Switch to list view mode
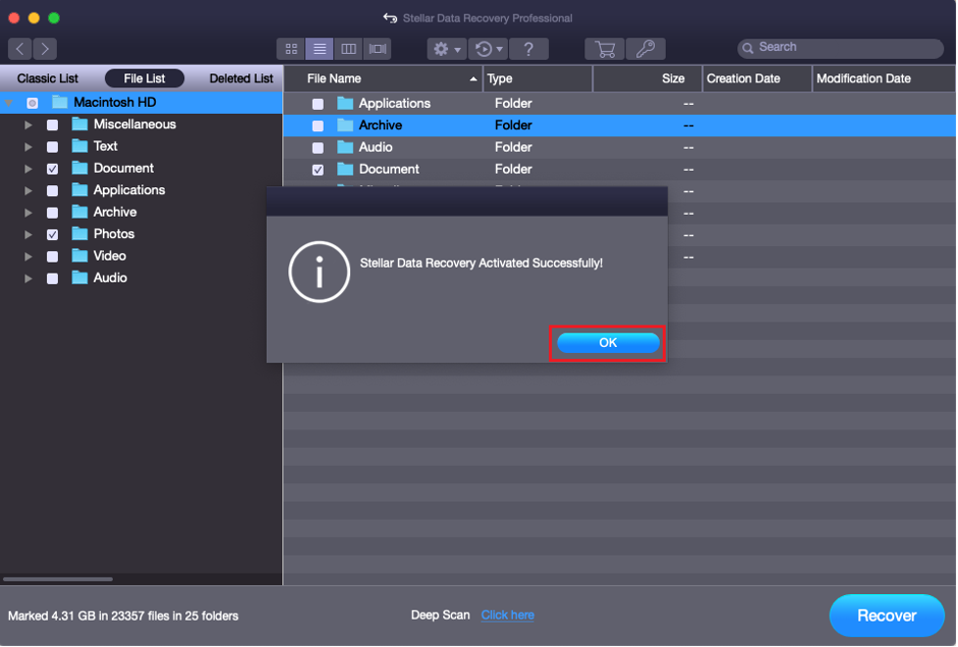This screenshot has width=958, height=647. coord(319,48)
